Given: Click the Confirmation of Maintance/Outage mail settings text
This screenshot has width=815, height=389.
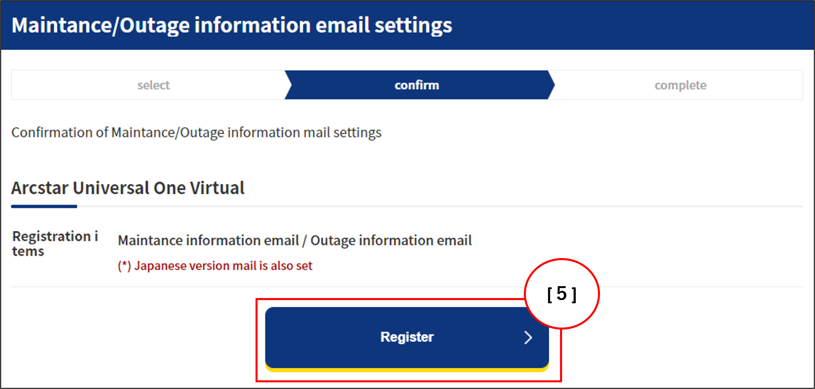Looking at the screenshot, I should click(x=196, y=132).
